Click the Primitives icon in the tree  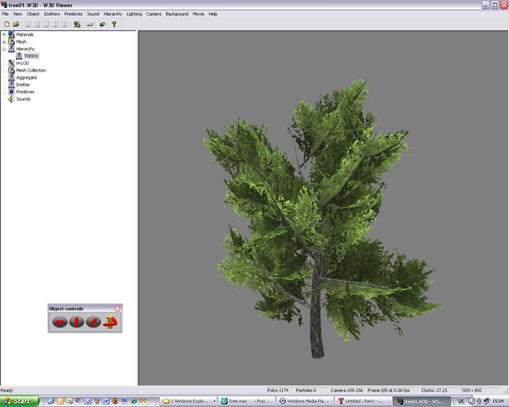[x=11, y=92]
